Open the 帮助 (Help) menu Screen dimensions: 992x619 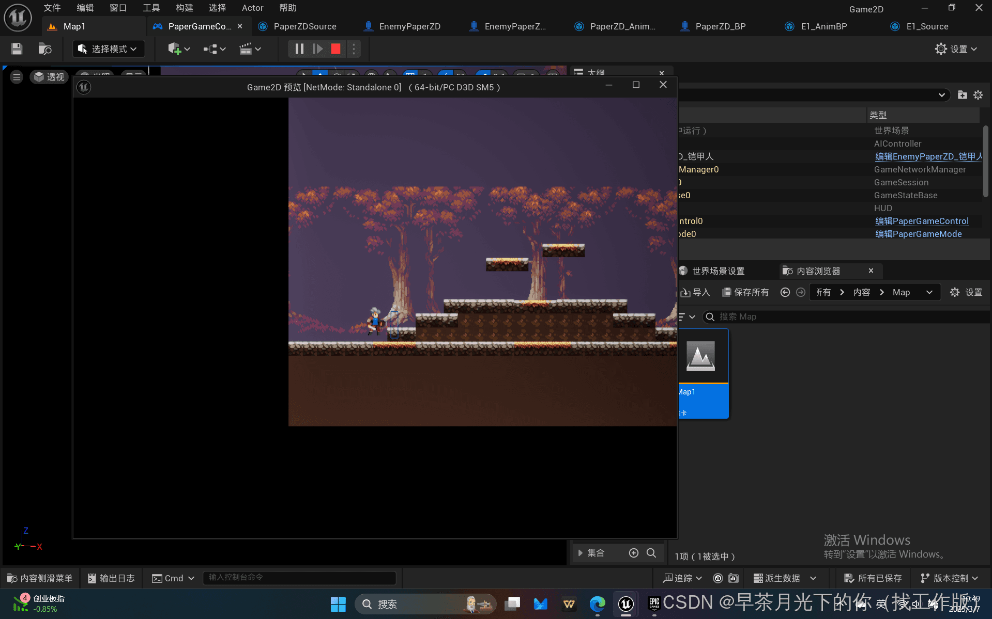click(x=287, y=8)
